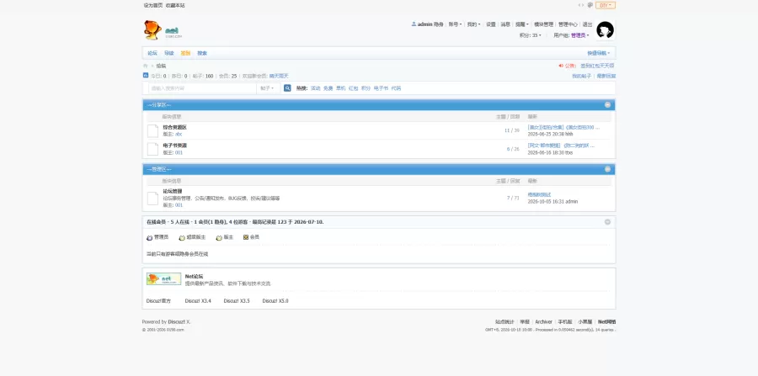Click the site logo with trophy mascot

(163, 30)
